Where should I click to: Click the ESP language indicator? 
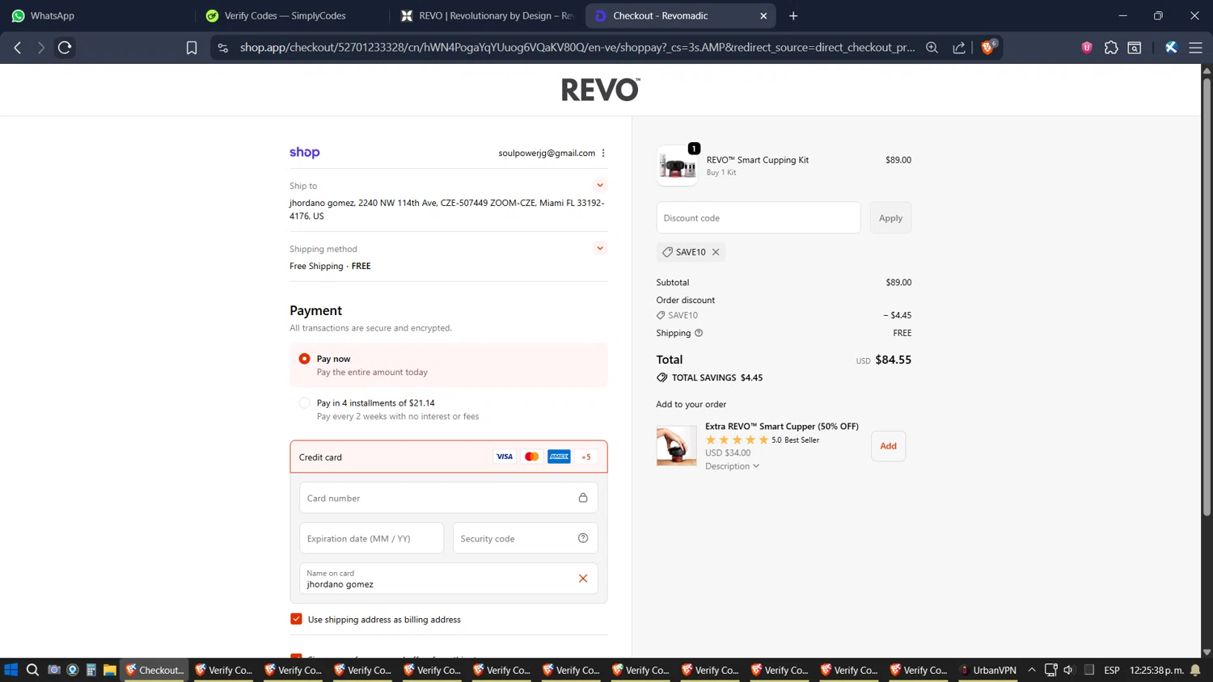point(1112,670)
